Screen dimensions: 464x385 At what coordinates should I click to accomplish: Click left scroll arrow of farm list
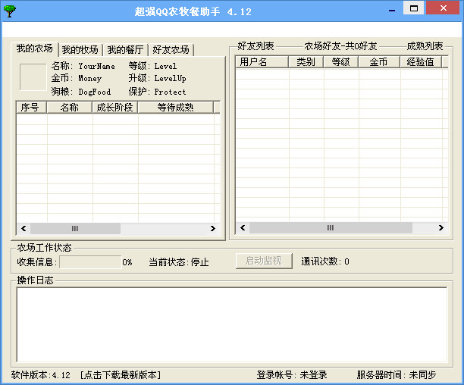click(24, 228)
